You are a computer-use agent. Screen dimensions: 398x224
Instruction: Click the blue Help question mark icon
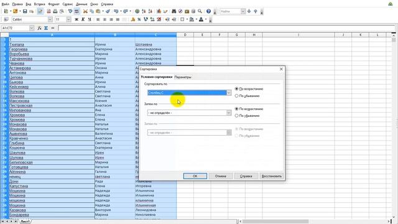point(208,11)
